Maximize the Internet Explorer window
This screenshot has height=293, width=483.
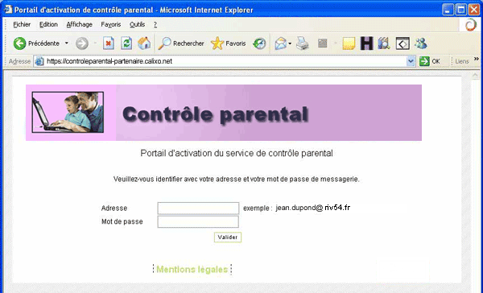(x=460, y=10)
